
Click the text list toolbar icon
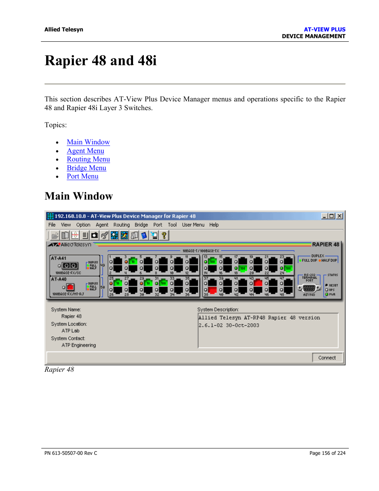[x=85, y=235]
